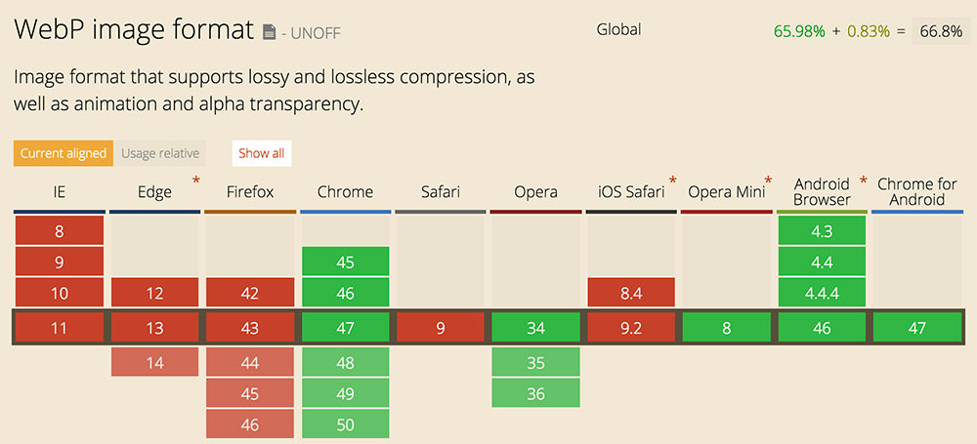The width and height of the screenshot is (977, 444).
Task: Open the Global usage region label
Action: (618, 29)
